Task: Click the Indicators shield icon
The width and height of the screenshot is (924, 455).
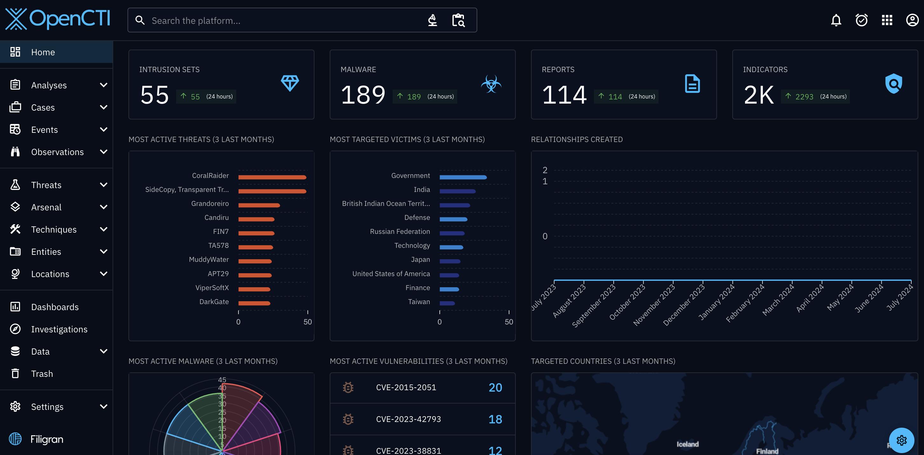Action: point(893,84)
